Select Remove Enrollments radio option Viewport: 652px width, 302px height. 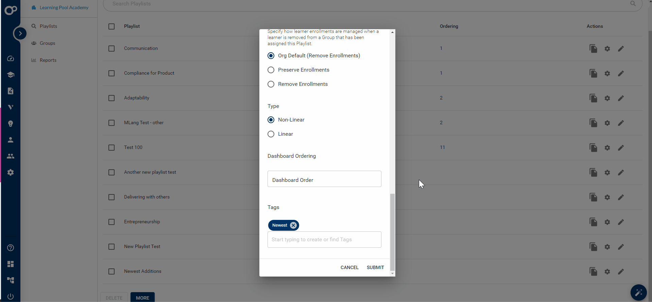[271, 84]
